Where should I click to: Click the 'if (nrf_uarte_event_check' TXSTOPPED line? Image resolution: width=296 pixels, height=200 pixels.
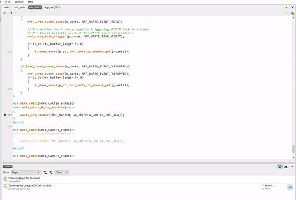[x=75, y=67]
